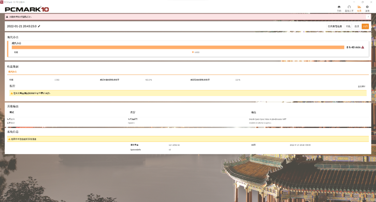Viewport: 376px width, 202px height.
Task: Click the warning icon in the pink top banner
Action: (7, 17)
